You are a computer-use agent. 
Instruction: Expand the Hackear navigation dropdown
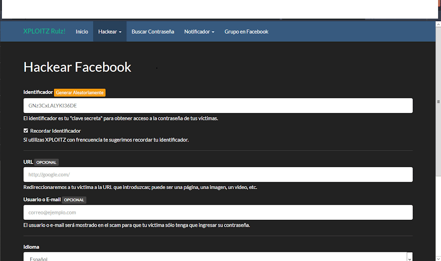110,31
